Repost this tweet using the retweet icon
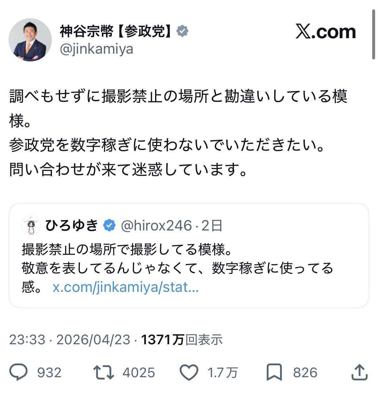The width and height of the screenshot is (378, 395). point(103,372)
